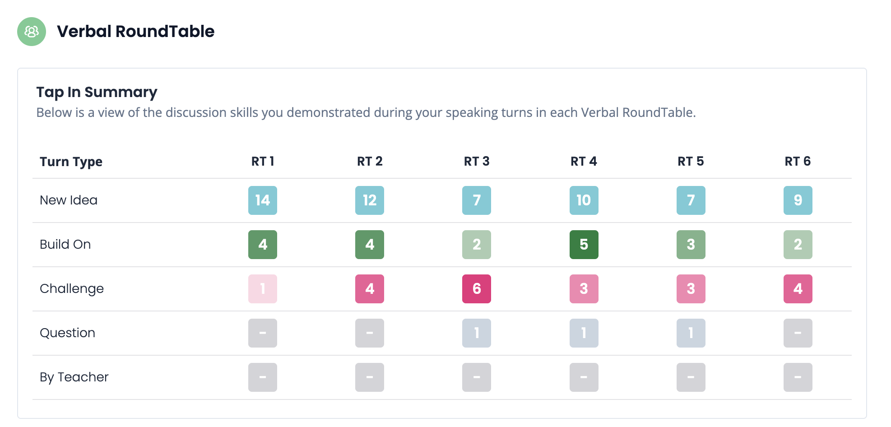Select the RT 1 New Idea count badge
Image resolution: width=891 pixels, height=427 pixels.
click(x=262, y=200)
